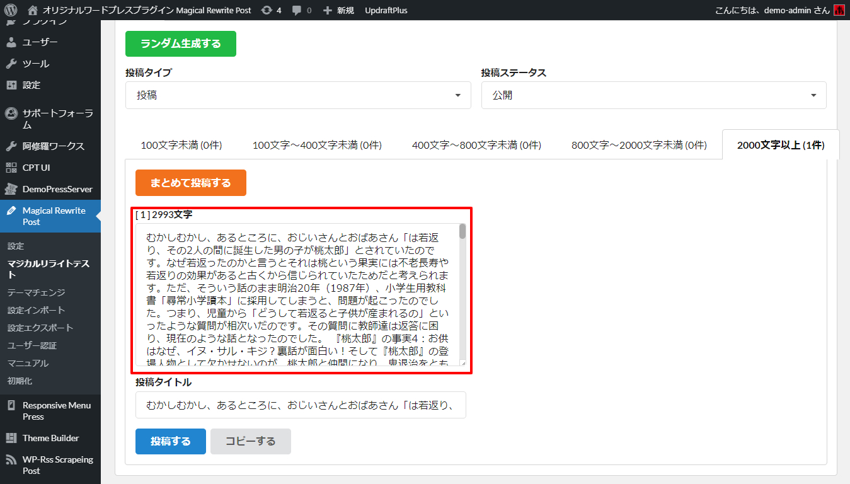
Task: Open the Tools wrench menu icon
Action: 11,64
